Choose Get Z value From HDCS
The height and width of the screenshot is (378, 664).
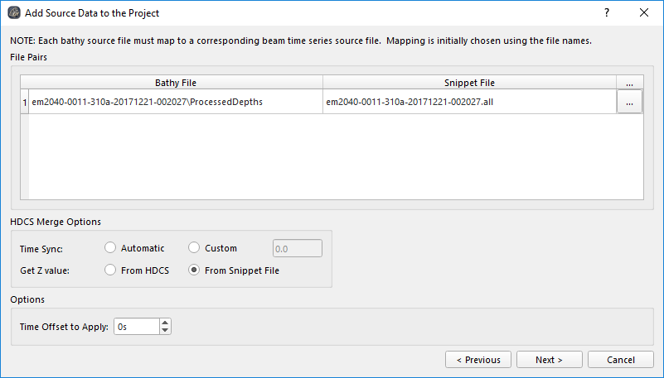pos(110,270)
